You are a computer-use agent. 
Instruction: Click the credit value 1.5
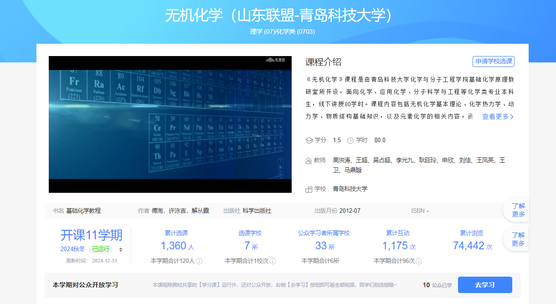point(337,140)
